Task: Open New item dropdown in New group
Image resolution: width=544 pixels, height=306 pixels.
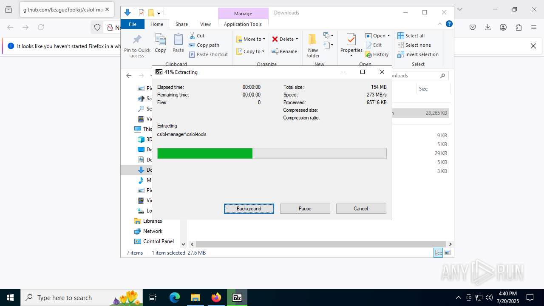Action: tap(328, 35)
